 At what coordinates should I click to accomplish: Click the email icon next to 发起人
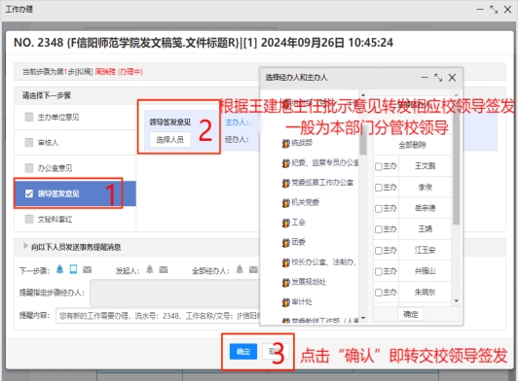click(164, 269)
